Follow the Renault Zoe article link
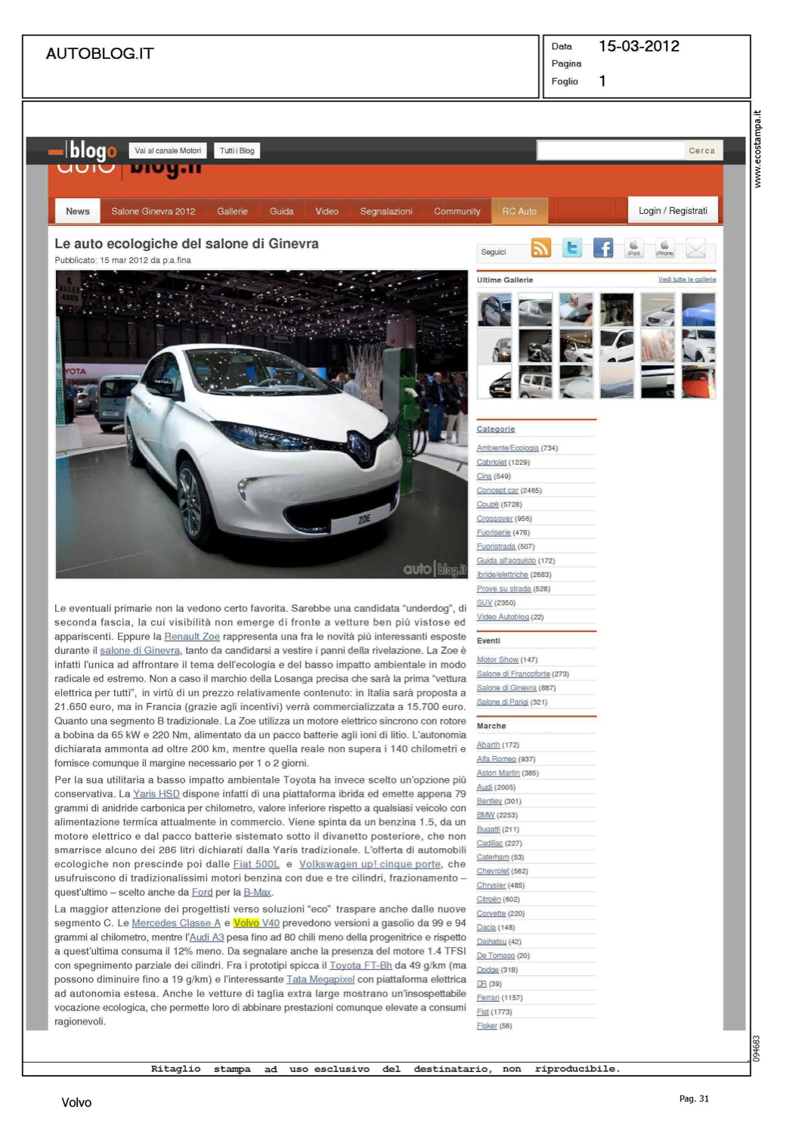Image resolution: width=808 pixels, height=1134 pixels. [192, 637]
